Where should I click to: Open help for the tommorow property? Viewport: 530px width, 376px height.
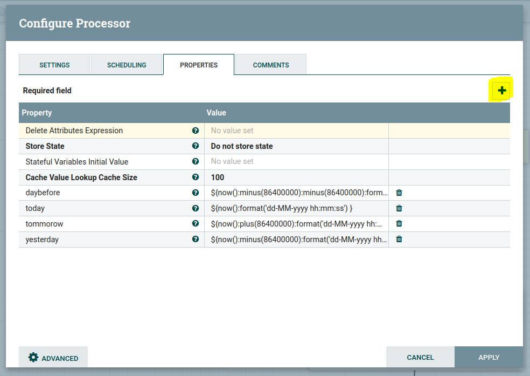coord(195,223)
